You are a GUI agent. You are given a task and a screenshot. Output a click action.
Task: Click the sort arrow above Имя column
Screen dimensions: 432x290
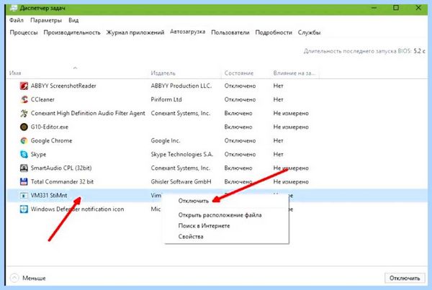pos(75,68)
